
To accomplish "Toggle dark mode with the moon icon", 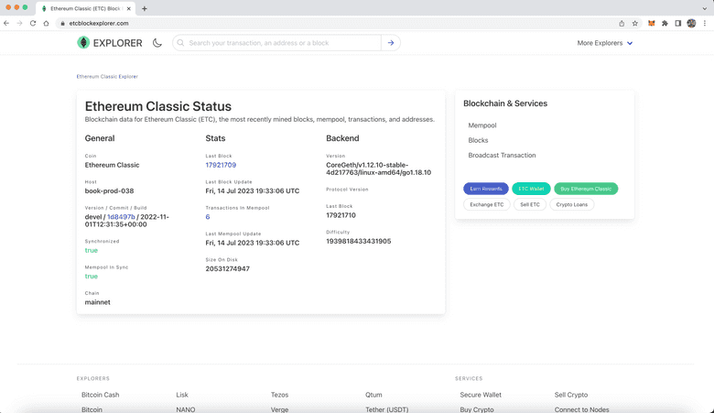I will click(157, 43).
